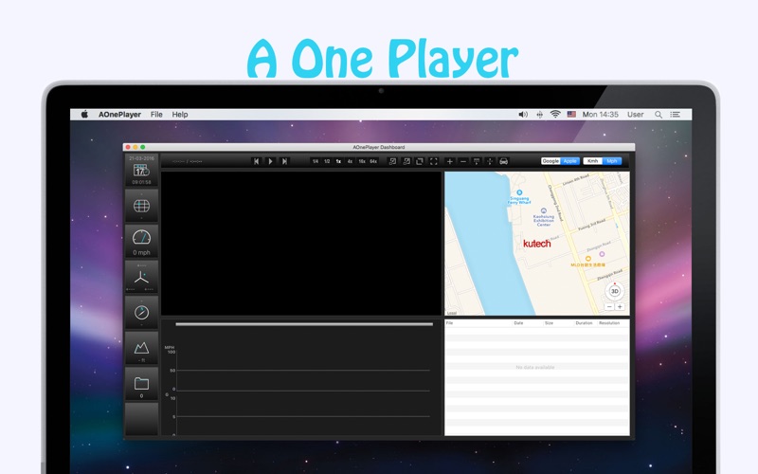Set playback speed to 64x
Image resolution: width=758 pixels, height=474 pixels.
[x=373, y=161]
